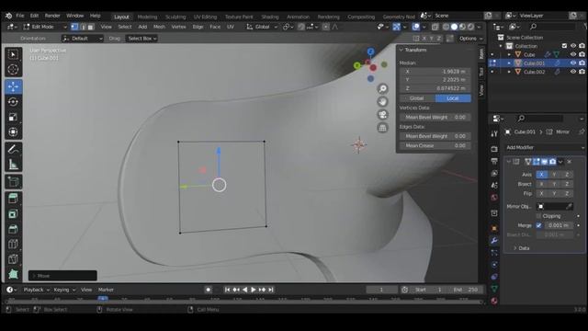The height and width of the screenshot is (331, 588).
Task: Click the Merge distance 0.001 m field
Action: coord(558,225)
